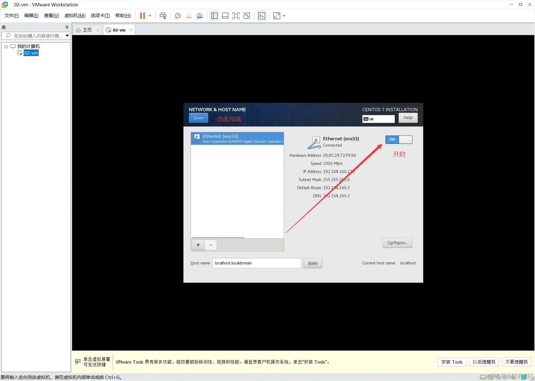Click the Help! button

tap(408, 118)
